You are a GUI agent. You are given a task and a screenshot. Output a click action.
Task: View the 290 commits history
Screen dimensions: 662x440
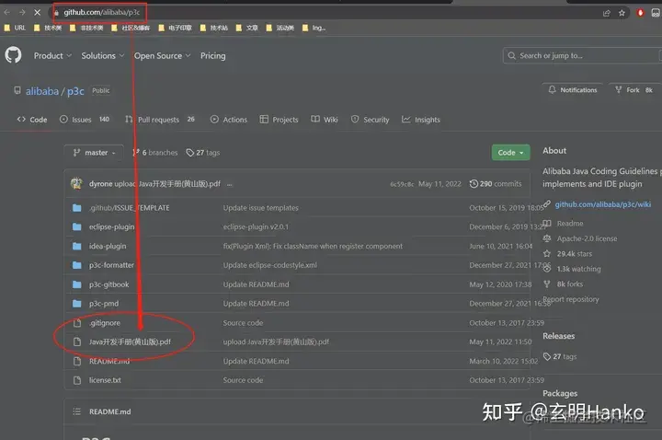tap(496, 184)
